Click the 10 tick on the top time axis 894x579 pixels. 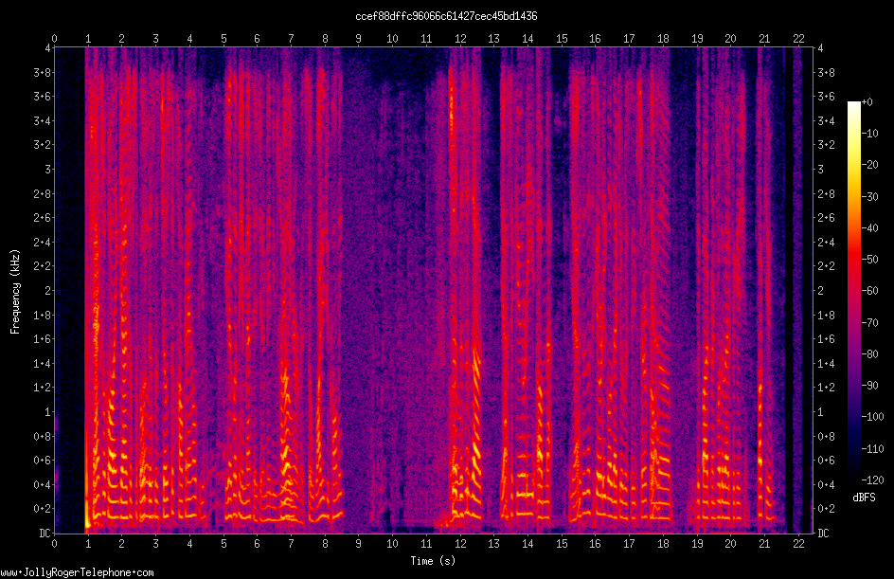click(x=392, y=39)
